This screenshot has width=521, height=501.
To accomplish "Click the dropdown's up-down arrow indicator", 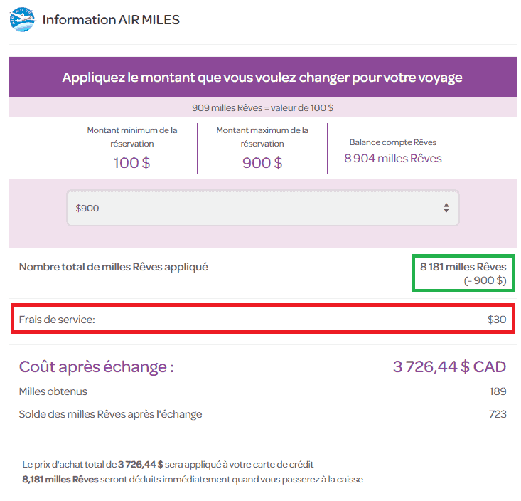I will click(446, 208).
